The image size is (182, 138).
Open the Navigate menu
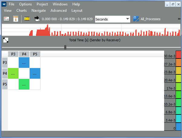[x=39, y=11]
